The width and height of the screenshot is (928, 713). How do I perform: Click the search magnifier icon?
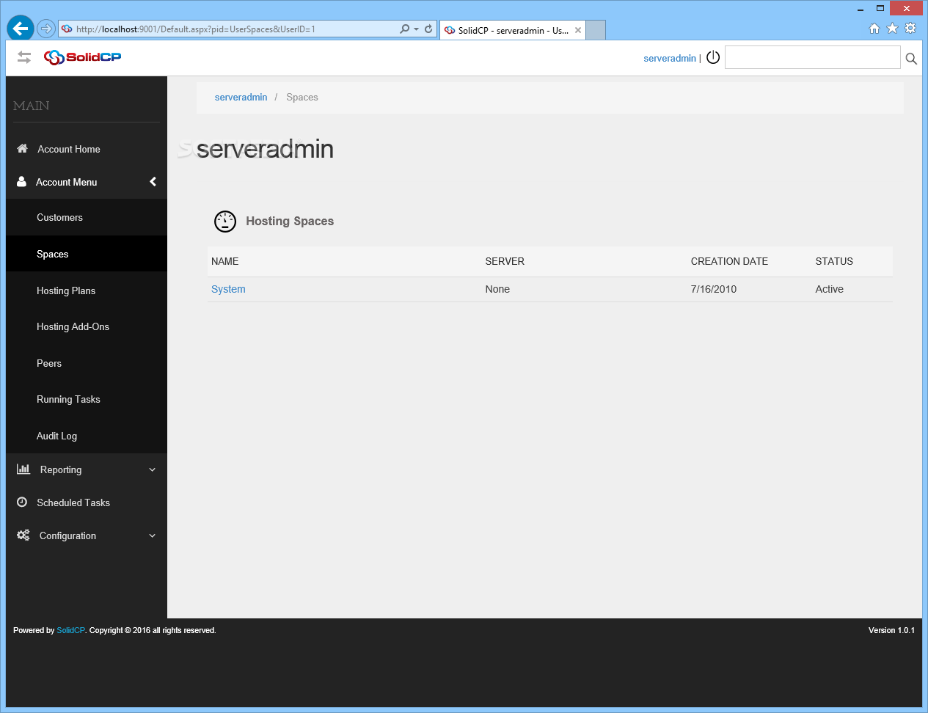(911, 59)
